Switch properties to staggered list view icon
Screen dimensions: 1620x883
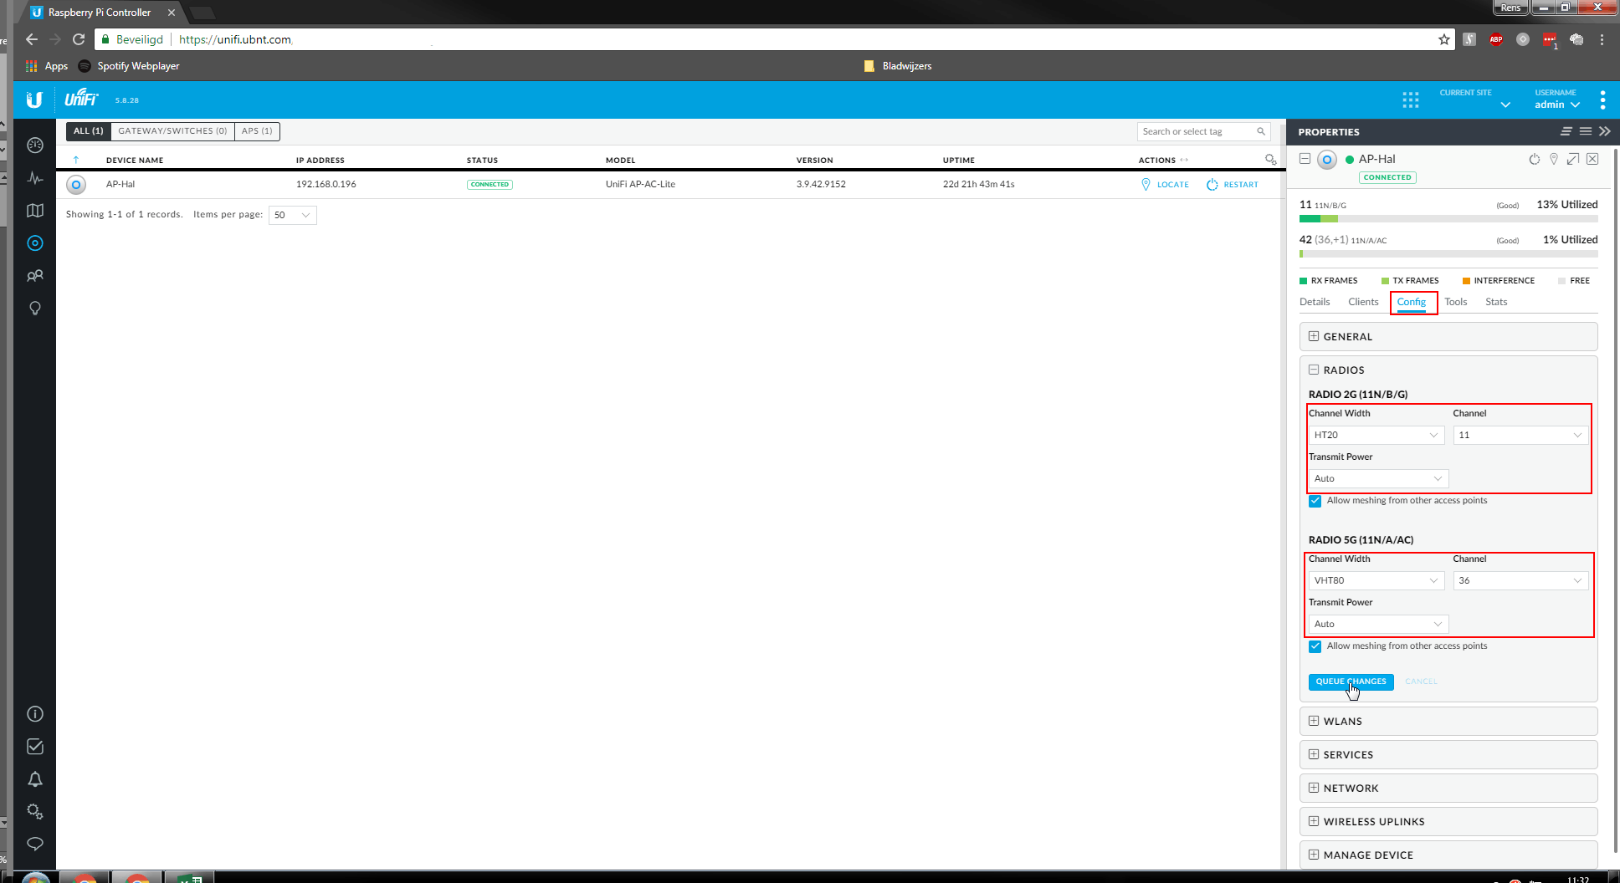pyautogui.click(x=1566, y=131)
